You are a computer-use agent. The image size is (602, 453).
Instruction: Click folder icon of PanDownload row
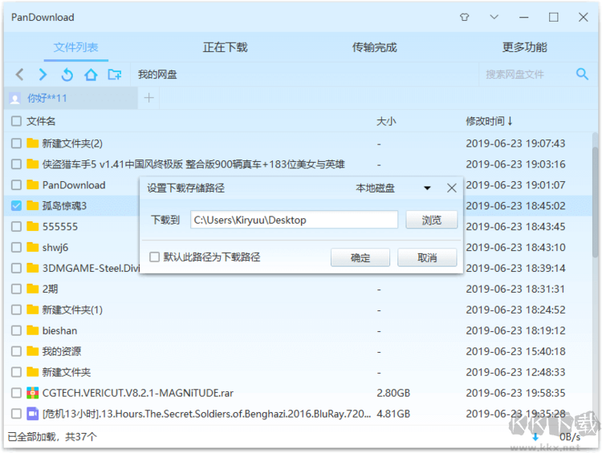(33, 185)
